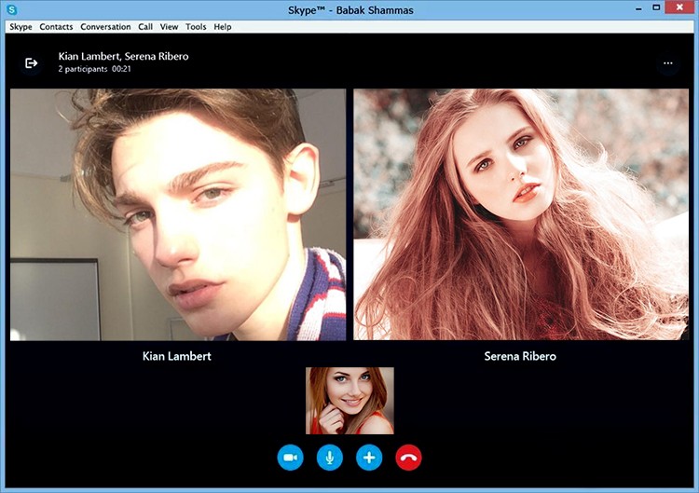Close the Skype window
The height and width of the screenshot is (493, 699).
[x=679, y=7]
